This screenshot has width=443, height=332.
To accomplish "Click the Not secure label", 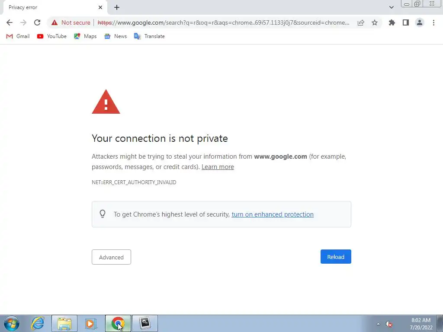I will [x=76, y=22].
